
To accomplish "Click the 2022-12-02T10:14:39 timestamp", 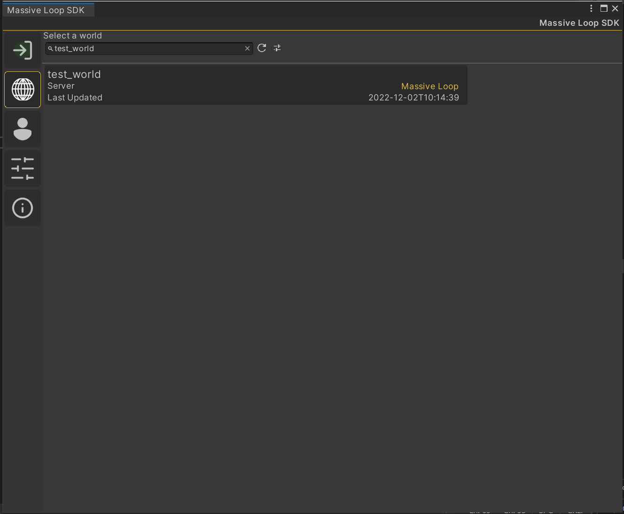I will tap(413, 98).
